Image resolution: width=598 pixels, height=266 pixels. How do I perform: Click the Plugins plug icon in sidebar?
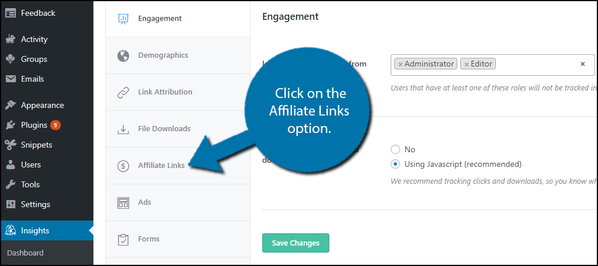(x=11, y=125)
